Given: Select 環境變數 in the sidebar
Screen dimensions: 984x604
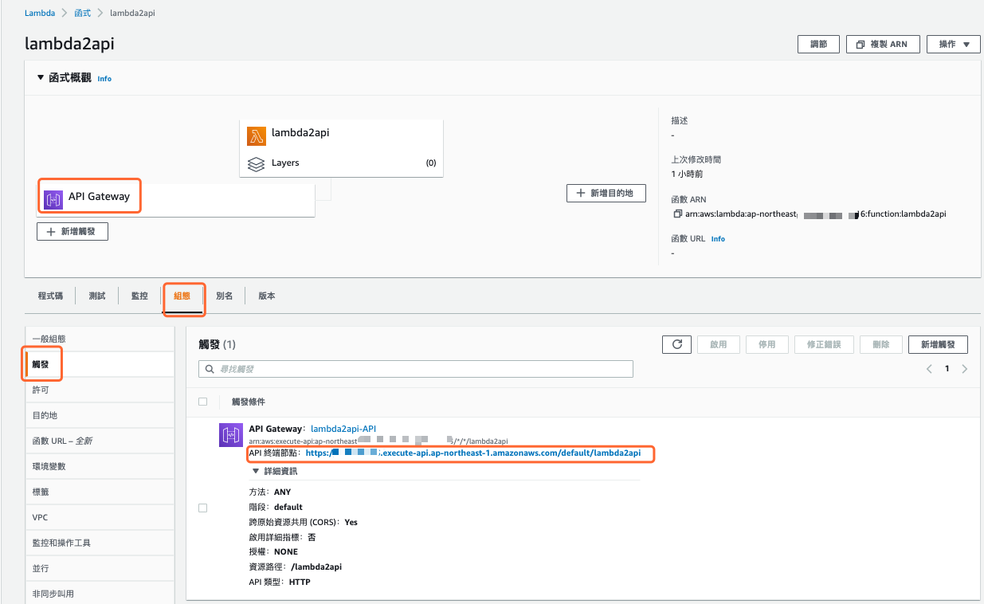Looking at the screenshot, I should pos(100,466).
